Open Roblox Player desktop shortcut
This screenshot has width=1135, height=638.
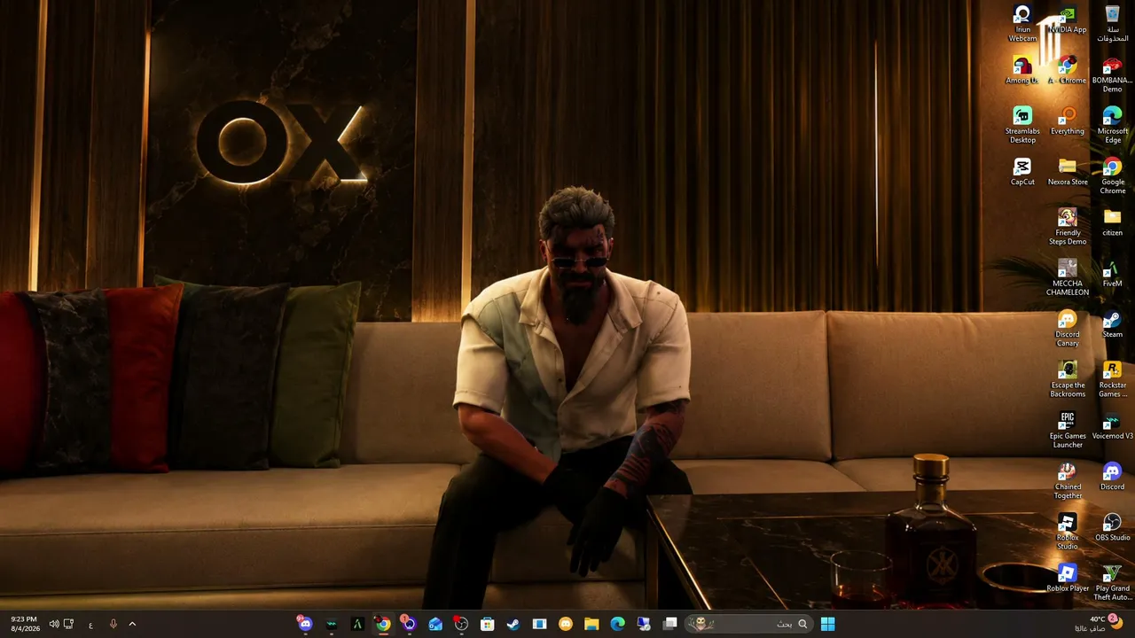(x=1068, y=578)
